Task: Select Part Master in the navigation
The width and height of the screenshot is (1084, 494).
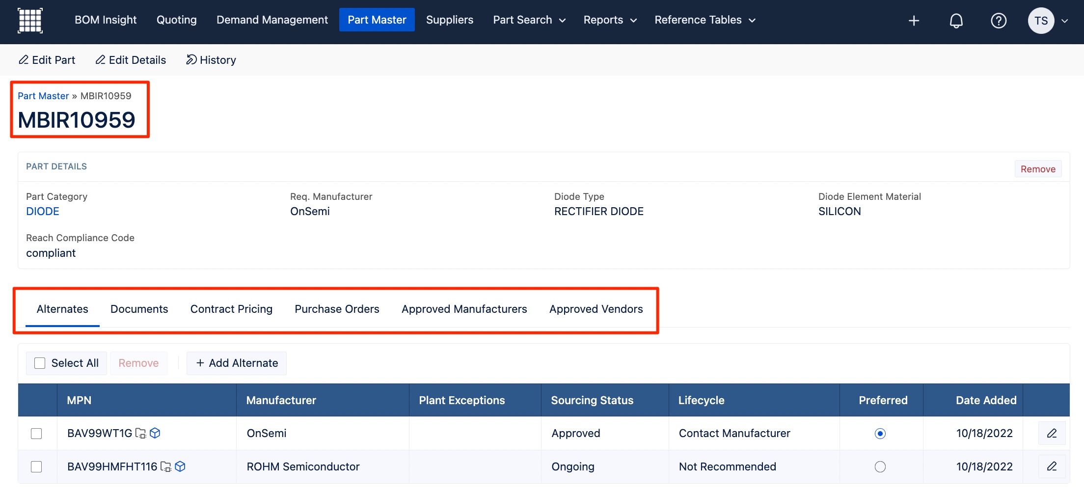Action: click(377, 20)
